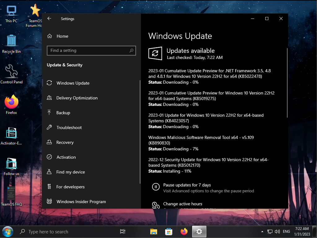This screenshot has width=317, height=238.
Task: Click the Windows Insider cat icon
Action: (x=49, y=201)
